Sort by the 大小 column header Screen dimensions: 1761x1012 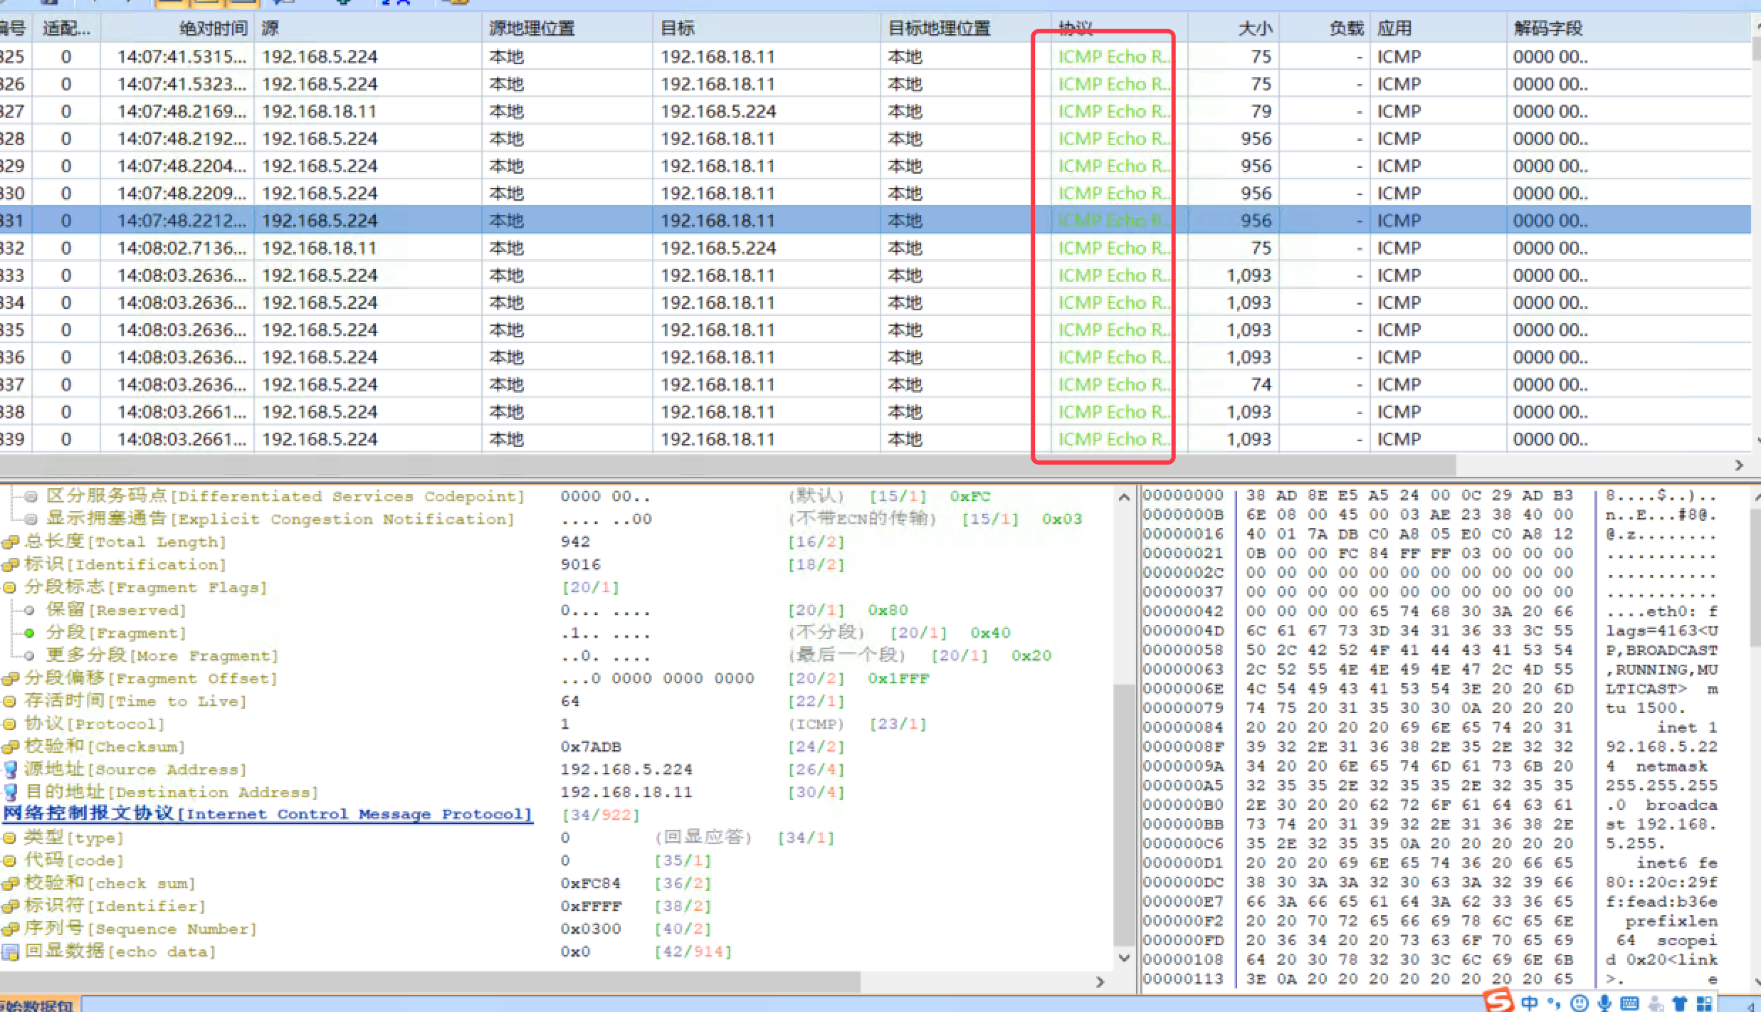tap(1254, 28)
